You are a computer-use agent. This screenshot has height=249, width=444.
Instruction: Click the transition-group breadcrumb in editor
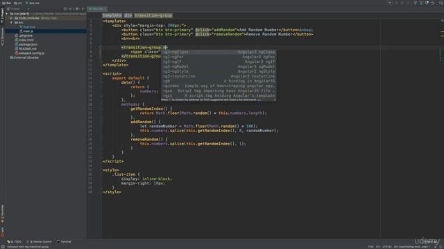pyautogui.click(x=153, y=15)
